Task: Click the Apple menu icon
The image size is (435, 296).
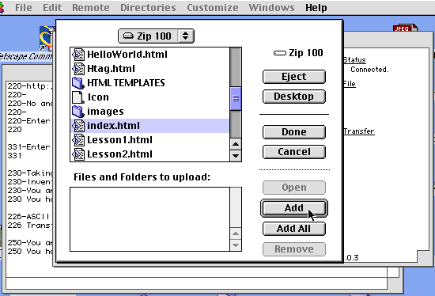Action: [x=2, y=7]
